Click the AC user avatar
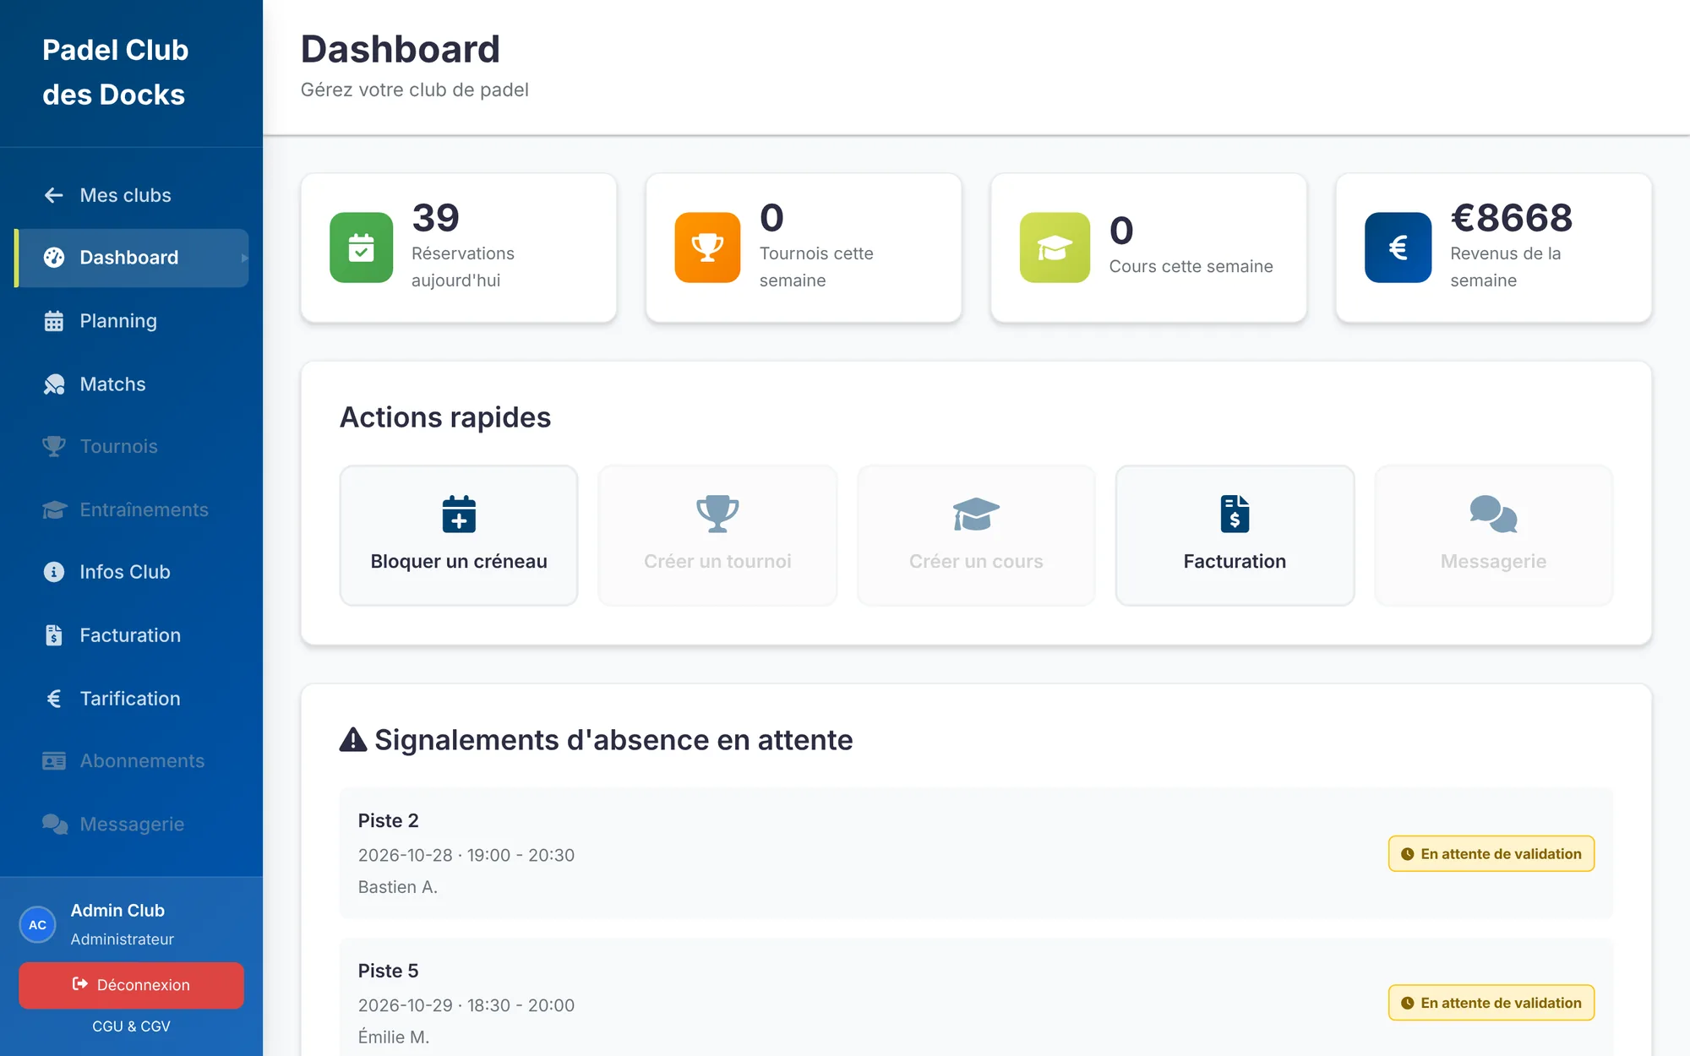The height and width of the screenshot is (1056, 1690). 38,925
